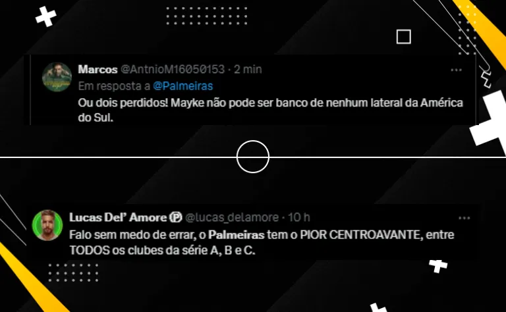Open Marcos's tweet about Mayke
The width and height of the screenshot is (506, 312).
[x=270, y=110]
